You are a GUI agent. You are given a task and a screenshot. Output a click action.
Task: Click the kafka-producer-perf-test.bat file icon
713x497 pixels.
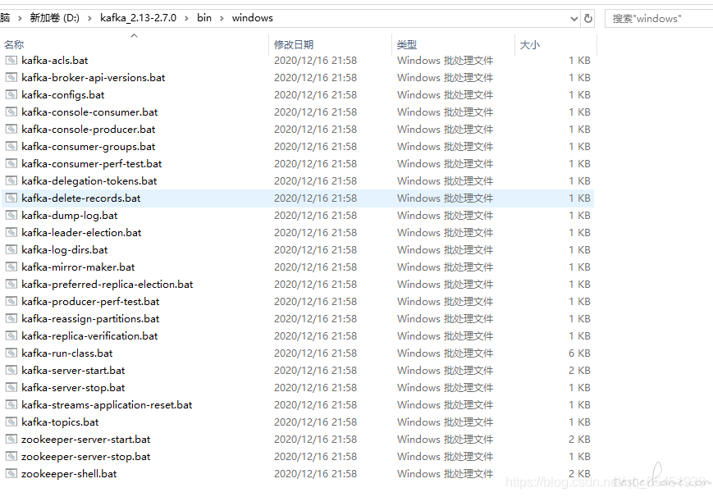pos(11,302)
